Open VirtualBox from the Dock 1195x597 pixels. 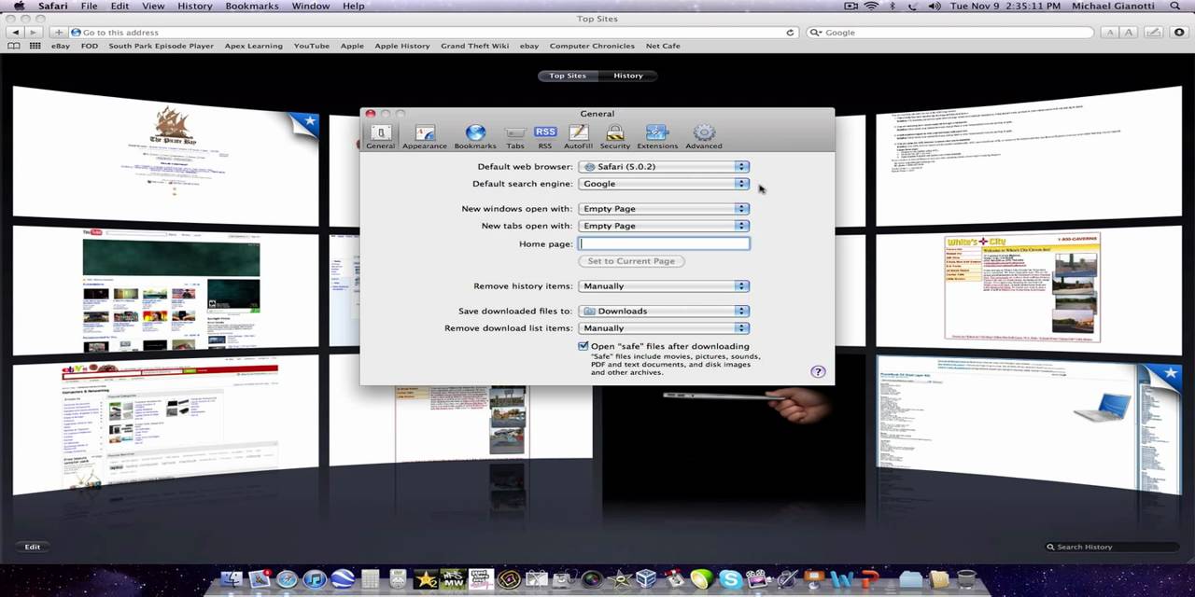point(646,579)
